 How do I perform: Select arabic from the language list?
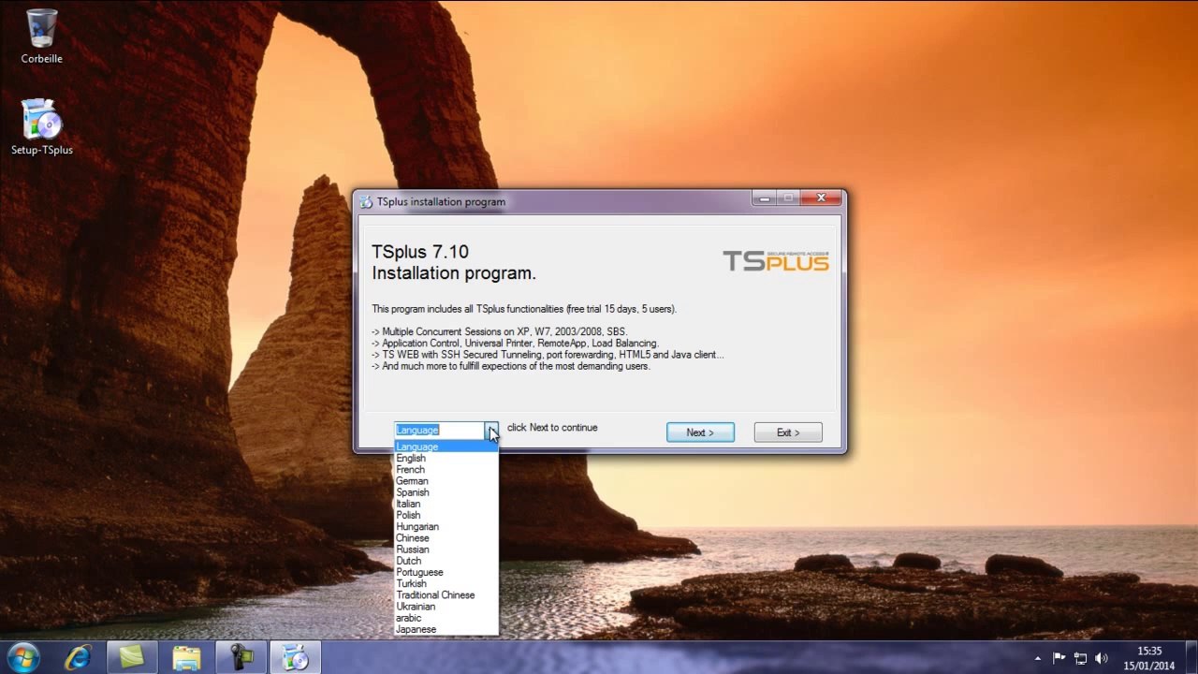446,618
